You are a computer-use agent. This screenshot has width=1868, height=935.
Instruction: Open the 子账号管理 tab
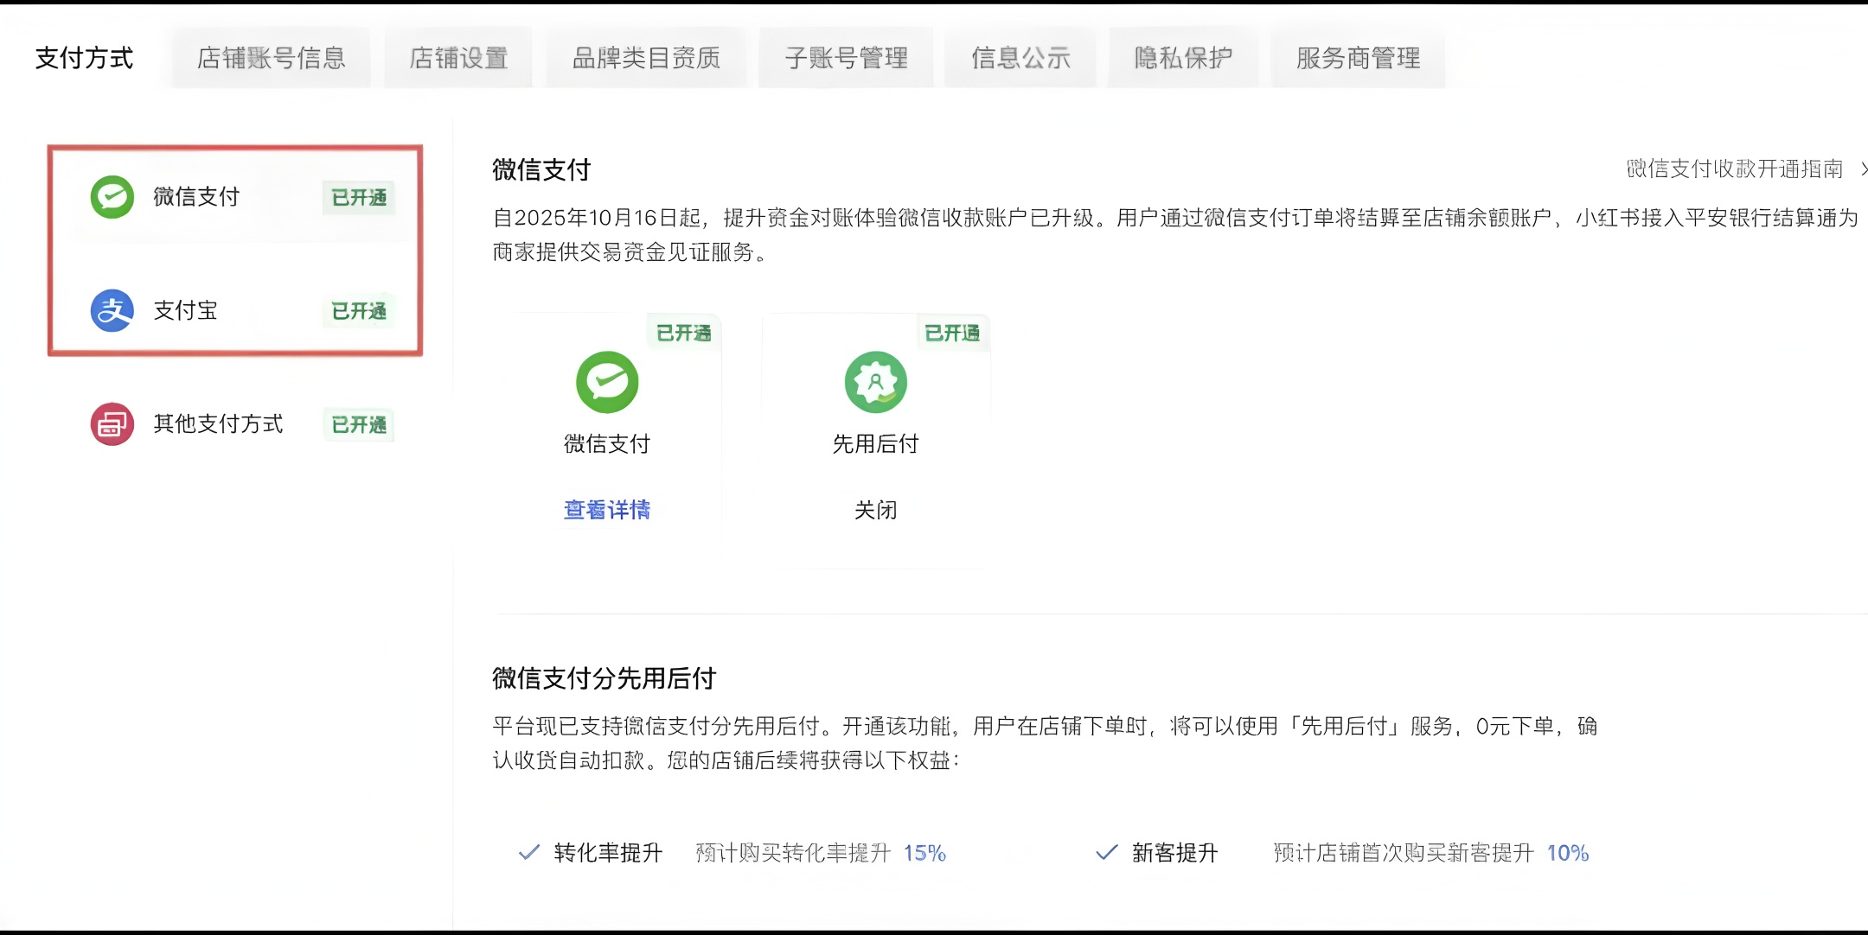tap(846, 58)
